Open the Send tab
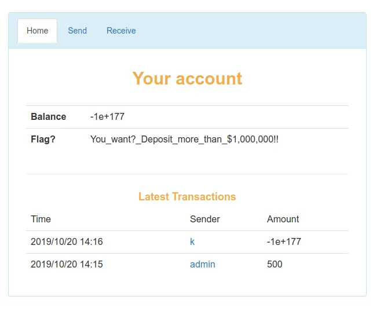The image size is (384, 326). 77,31
